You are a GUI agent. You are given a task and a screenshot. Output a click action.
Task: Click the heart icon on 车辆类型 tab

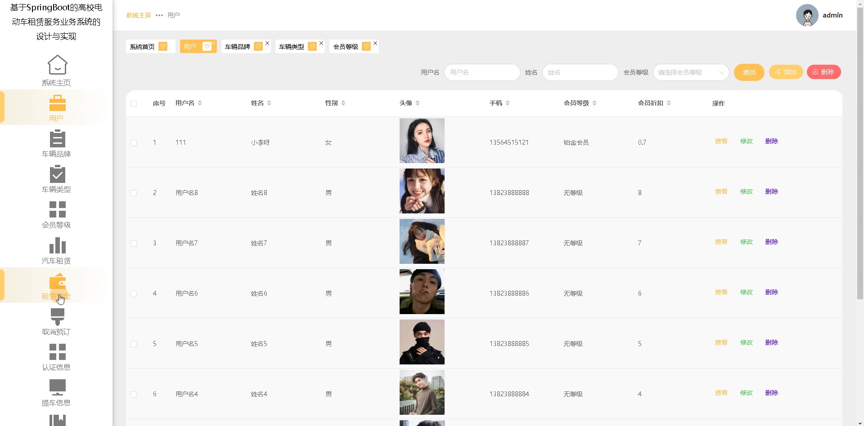click(312, 46)
